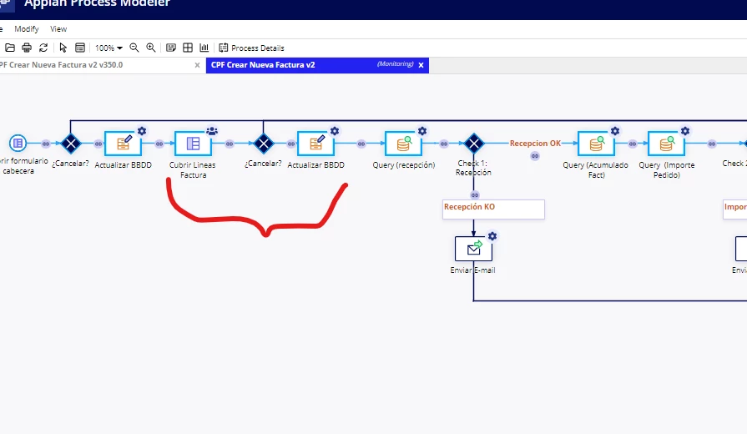Click the annotation toolbar icon before the grid

pos(171,48)
